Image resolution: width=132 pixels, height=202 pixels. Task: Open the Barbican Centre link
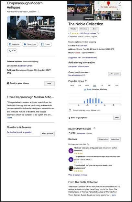click(25, 66)
